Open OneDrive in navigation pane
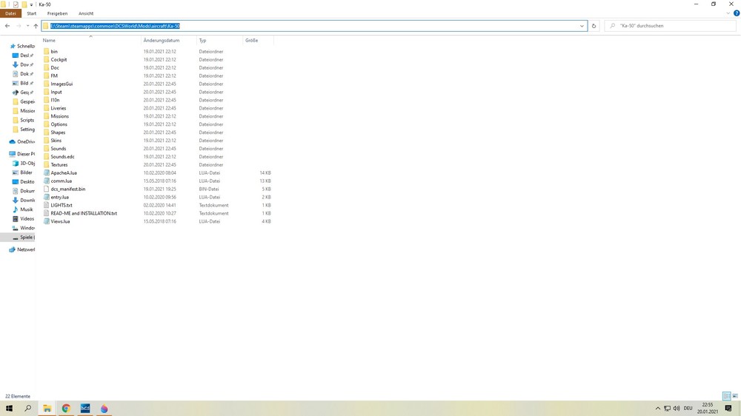 click(x=22, y=141)
